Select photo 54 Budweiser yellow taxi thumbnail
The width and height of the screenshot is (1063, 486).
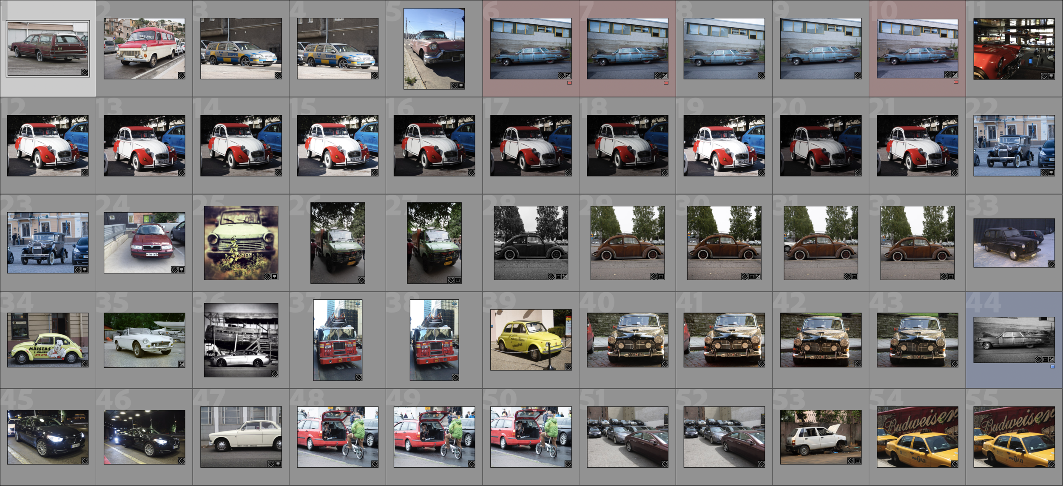pyautogui.click(x=917, y=437)
